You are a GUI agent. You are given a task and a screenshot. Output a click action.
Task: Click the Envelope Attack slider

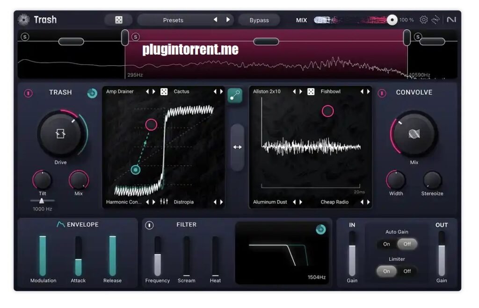tap(78, 256)
